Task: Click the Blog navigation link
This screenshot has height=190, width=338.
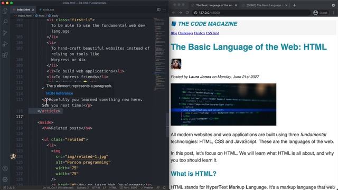Action: point(174,33)
